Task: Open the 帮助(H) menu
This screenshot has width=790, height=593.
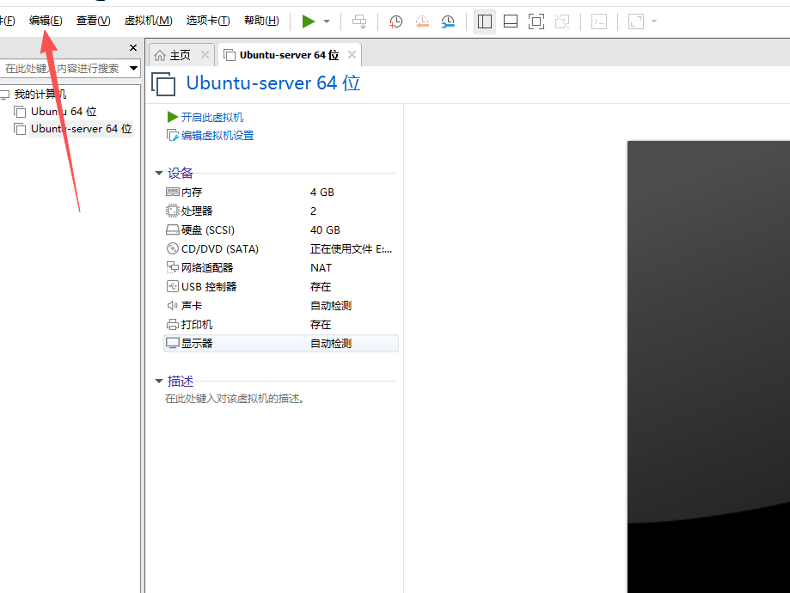Action: click(261, 21)
